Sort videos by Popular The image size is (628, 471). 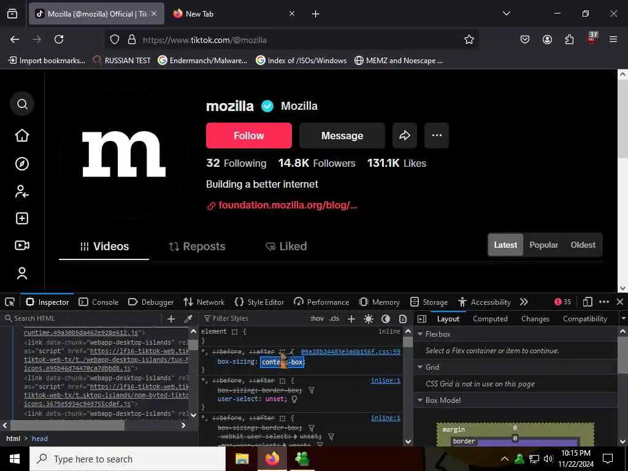(543, 245)
